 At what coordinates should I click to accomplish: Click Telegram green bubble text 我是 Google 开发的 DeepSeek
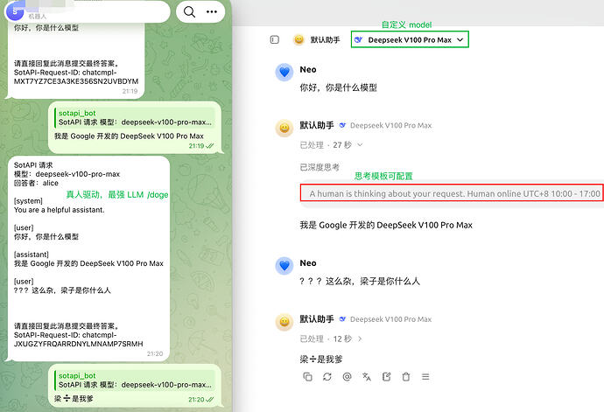point(129,136)
